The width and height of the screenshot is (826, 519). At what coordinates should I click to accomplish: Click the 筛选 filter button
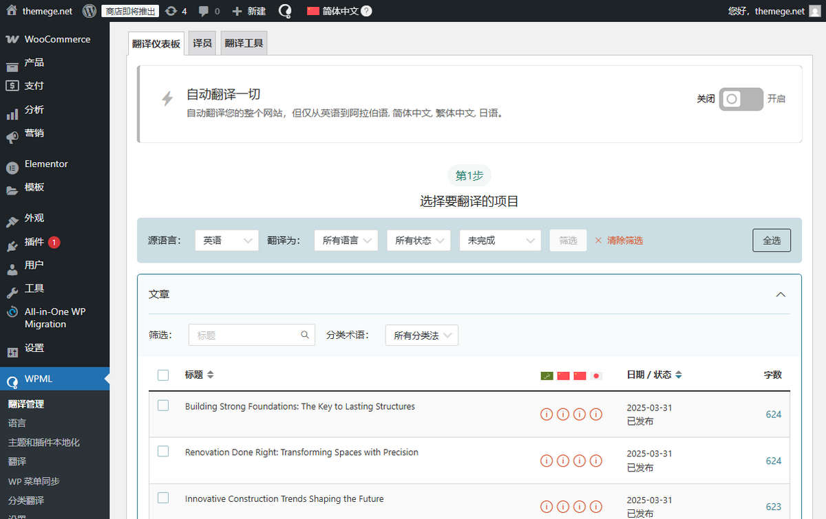pos(568,241)
